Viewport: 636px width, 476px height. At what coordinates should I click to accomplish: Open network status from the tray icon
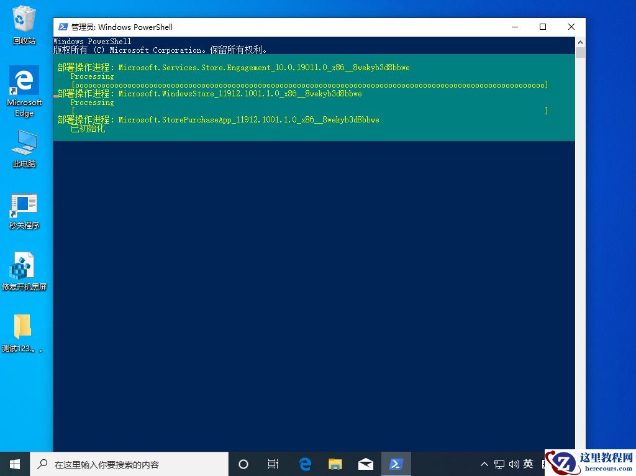(x=499, y=464)
